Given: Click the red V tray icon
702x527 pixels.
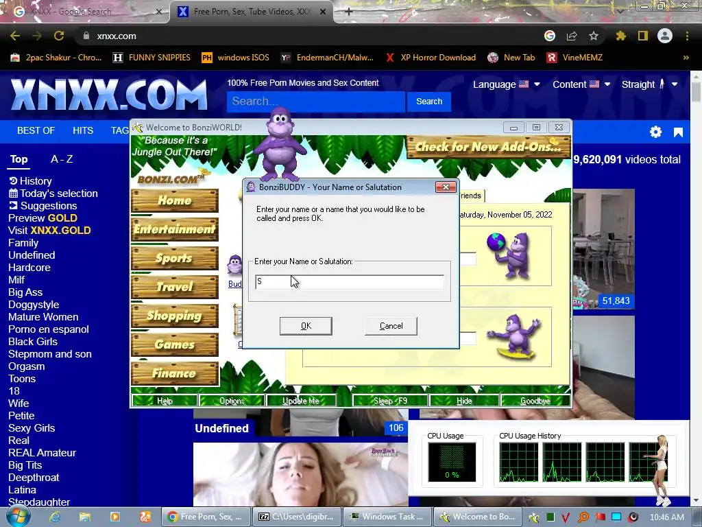Looking at the screenshot, I should click(566, 517).
